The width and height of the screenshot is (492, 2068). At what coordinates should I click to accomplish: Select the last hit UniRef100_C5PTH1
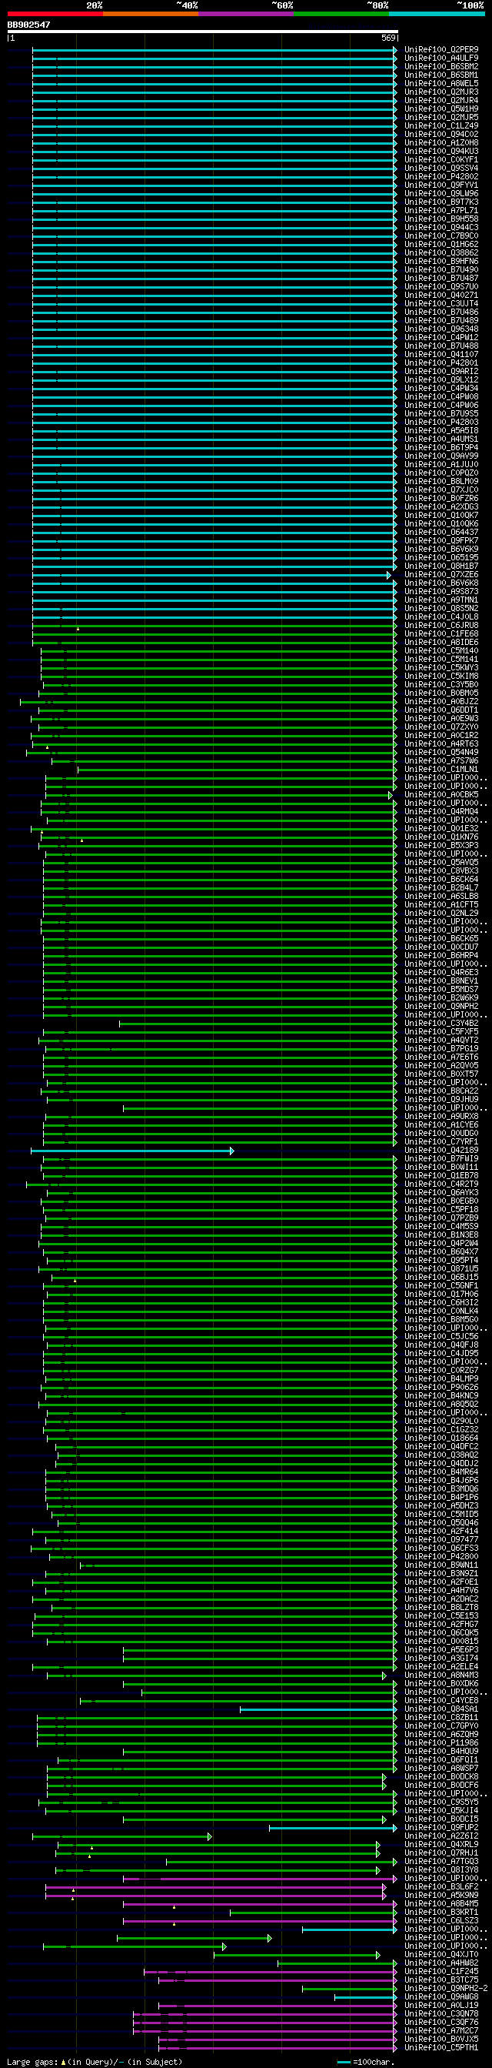(x=441, y=2048)
